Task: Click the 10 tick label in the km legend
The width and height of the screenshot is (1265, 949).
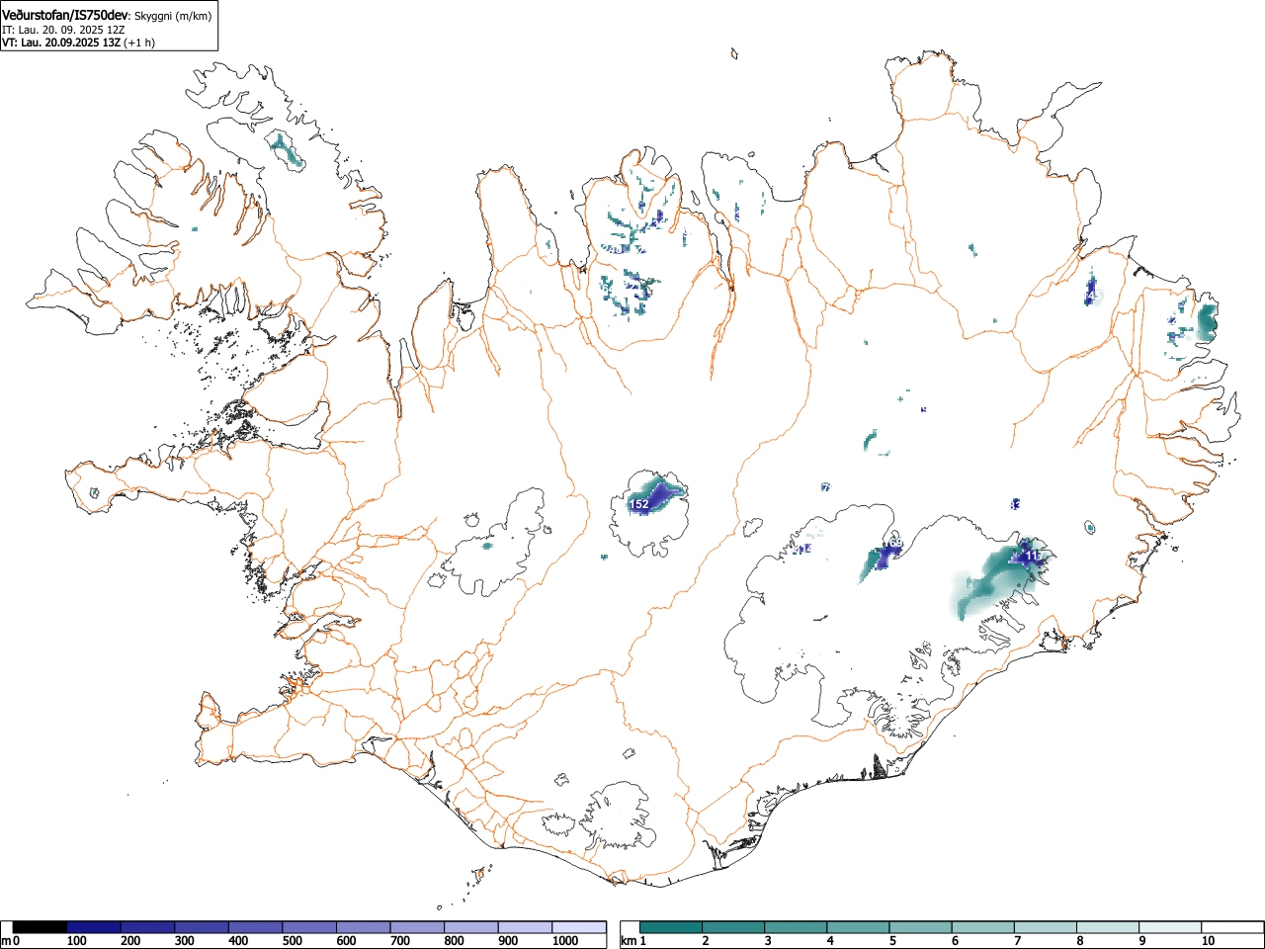Action: pyautogui.click(x=1208, y=941)
